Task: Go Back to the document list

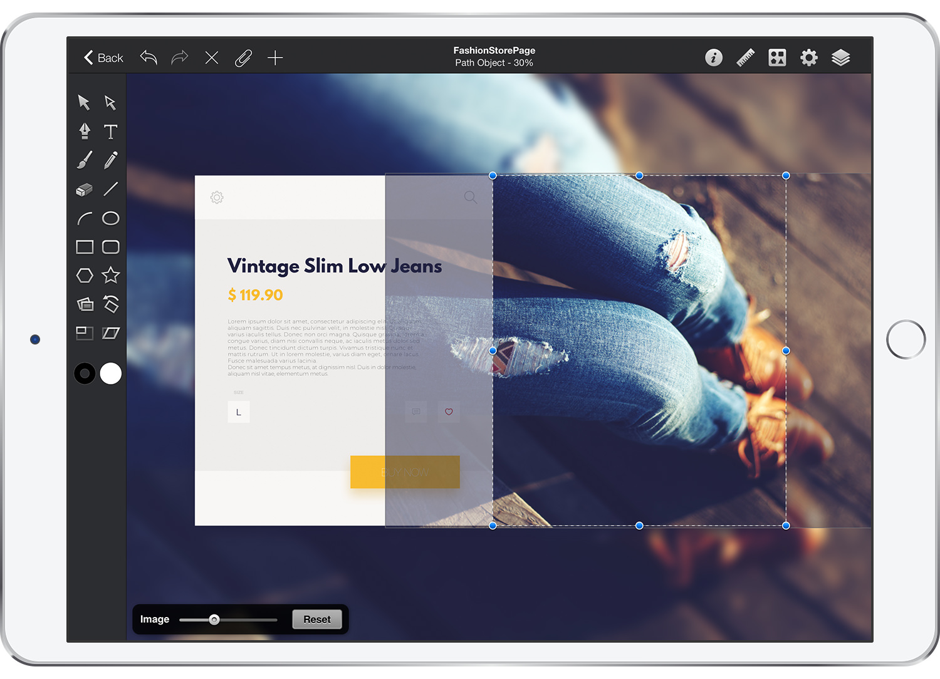Action: point(103,58)
